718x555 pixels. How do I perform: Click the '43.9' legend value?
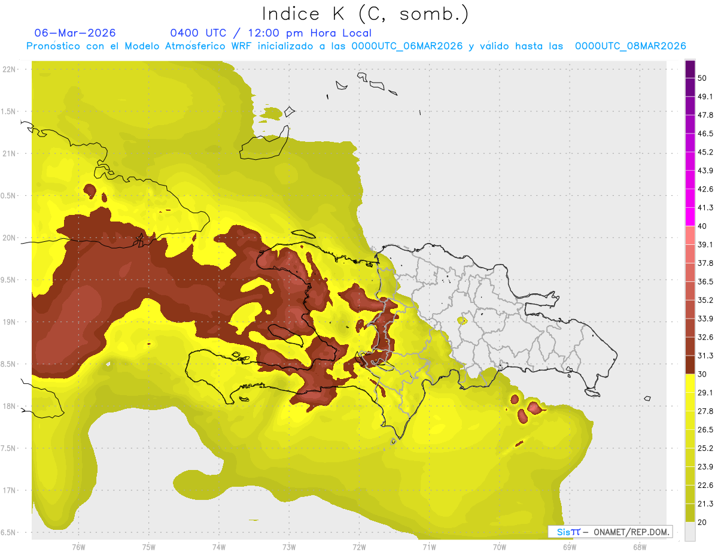(x=705, y=171)
